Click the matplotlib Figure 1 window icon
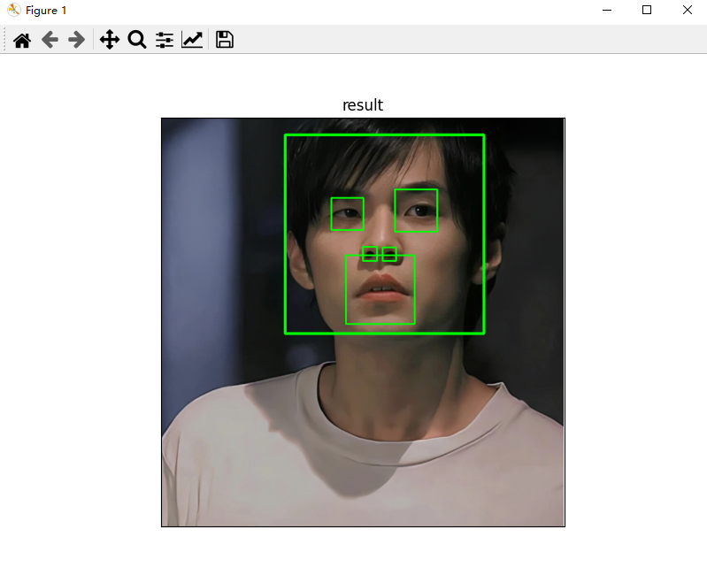The image size is (707, 583). [x=14, y=10]
